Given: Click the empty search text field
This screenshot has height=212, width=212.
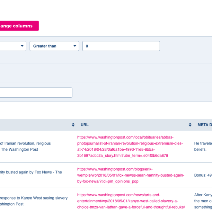Looking at the screenshot, I should (x=35, y=93).
